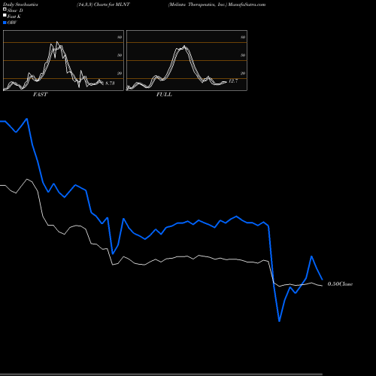
Task: Click the 20 level label in FULL chart
Action: point(243,73)
